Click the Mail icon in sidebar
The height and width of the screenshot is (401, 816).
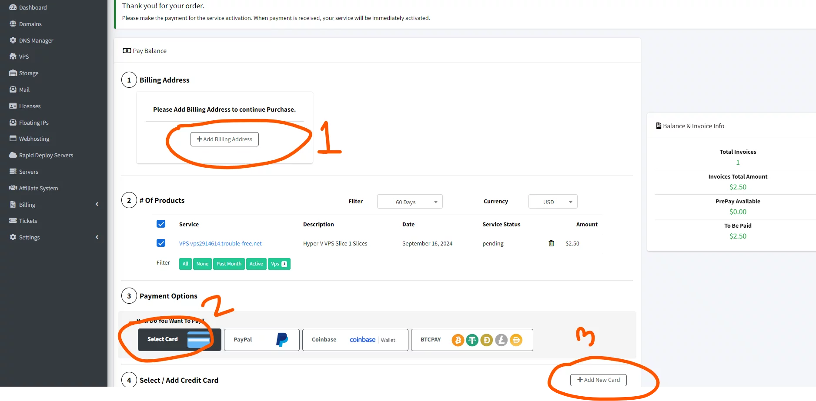(13, 89)
